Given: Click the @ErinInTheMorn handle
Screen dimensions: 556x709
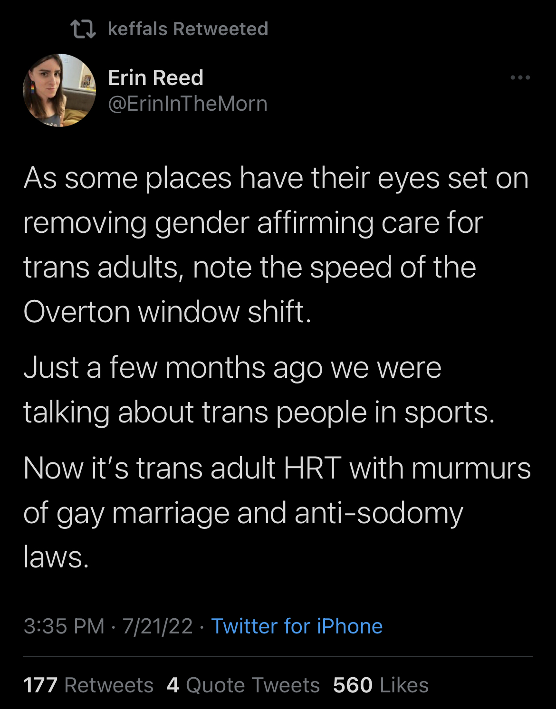Looking at the screenshot, I should coord(188,104).
